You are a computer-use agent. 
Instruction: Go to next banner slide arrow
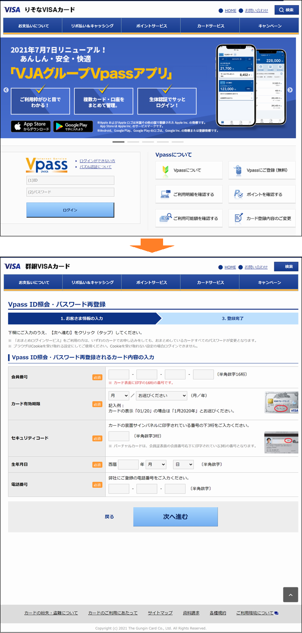click(290, 90)
